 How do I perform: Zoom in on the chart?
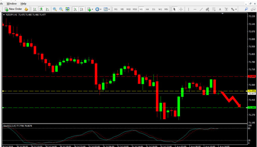55,9
